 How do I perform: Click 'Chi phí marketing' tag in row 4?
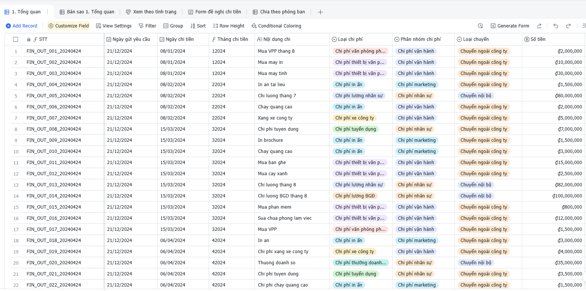click(x=417, y=85)
